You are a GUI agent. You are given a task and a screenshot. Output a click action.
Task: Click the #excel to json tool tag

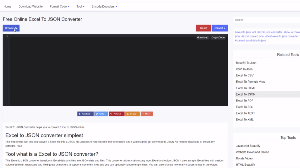coord(245,32)
